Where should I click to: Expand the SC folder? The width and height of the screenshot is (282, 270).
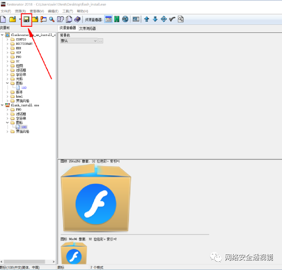(7, 61)
